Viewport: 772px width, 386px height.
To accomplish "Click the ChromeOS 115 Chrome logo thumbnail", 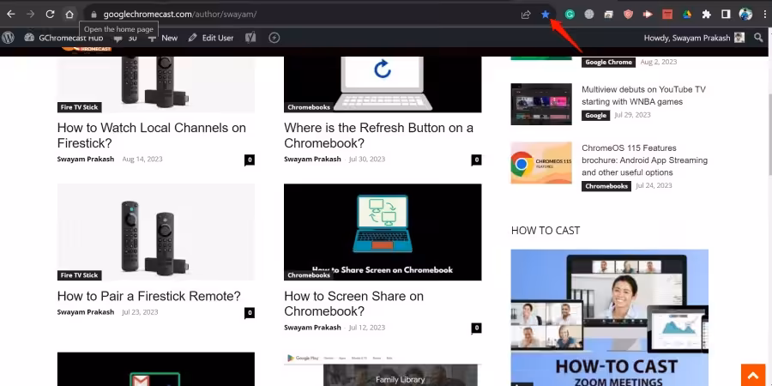I will point(541,163).
